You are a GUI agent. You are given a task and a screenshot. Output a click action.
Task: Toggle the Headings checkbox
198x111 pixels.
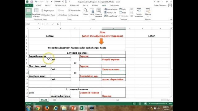point(69,15)
